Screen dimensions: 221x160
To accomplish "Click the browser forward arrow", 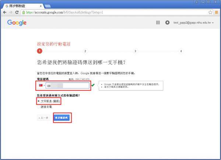I will (11, 12).
